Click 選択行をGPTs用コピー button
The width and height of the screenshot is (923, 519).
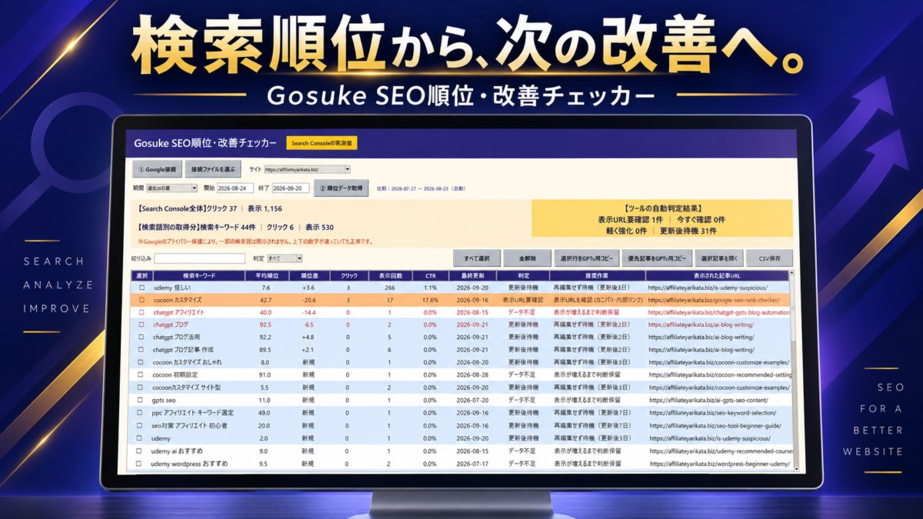(x=585, y=258)
